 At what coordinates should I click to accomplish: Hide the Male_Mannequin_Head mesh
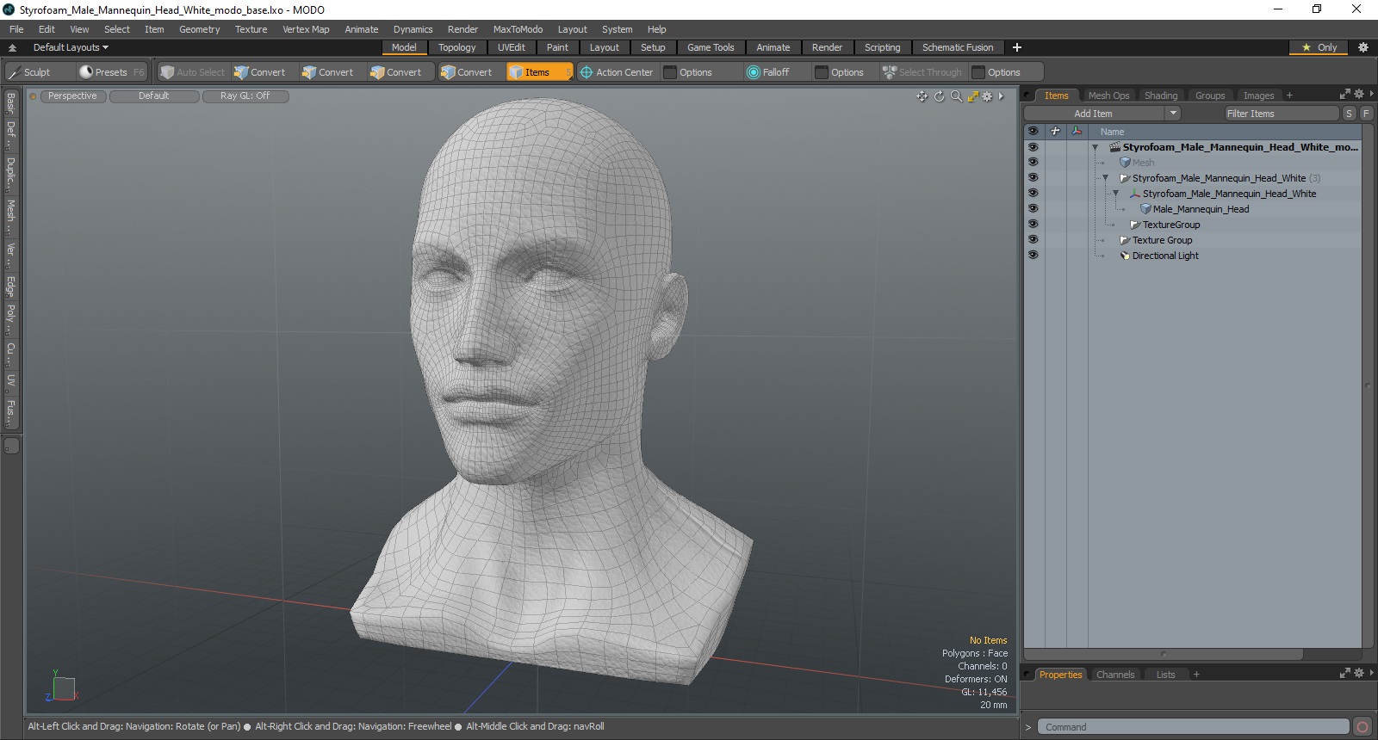tap(1033, 209)
